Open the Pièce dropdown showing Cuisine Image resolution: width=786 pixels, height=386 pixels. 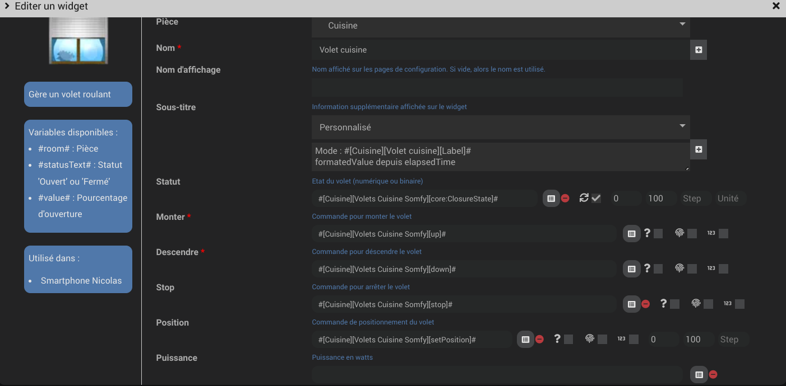(501, 26)
